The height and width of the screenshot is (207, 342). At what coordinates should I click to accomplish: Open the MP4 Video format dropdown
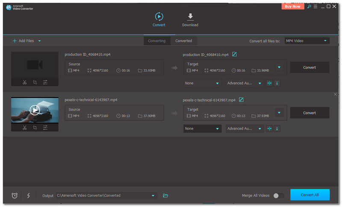coord(307,41)
